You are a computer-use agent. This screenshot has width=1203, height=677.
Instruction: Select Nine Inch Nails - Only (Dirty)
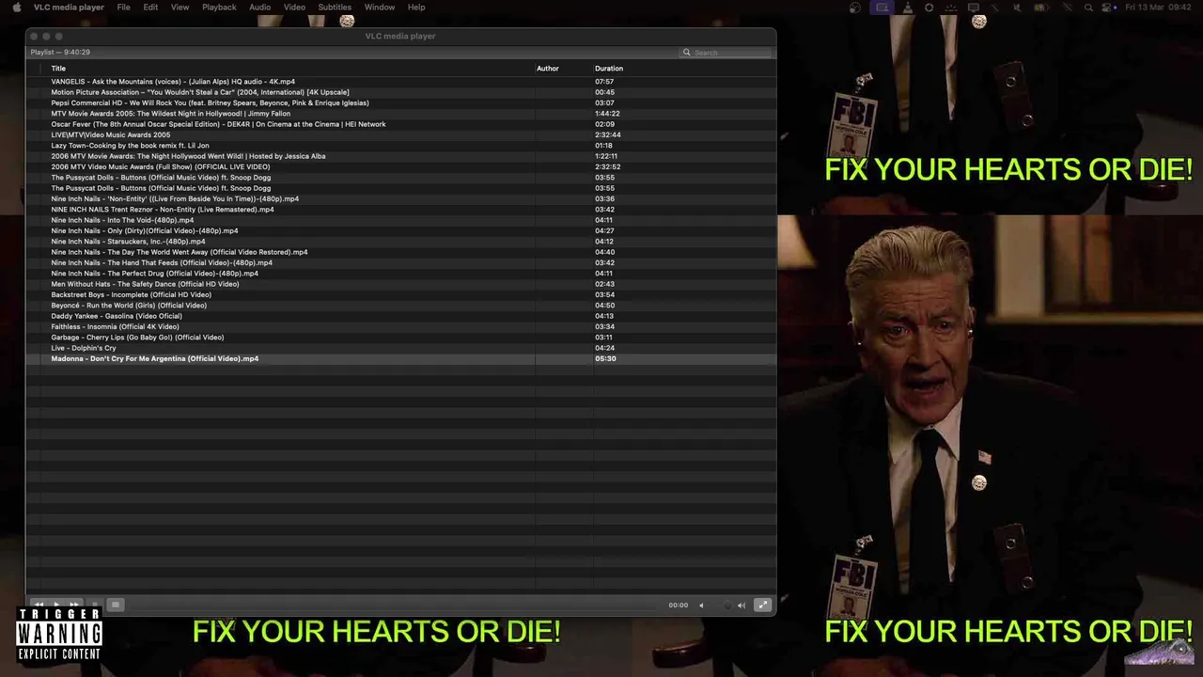tap(401, 230)
